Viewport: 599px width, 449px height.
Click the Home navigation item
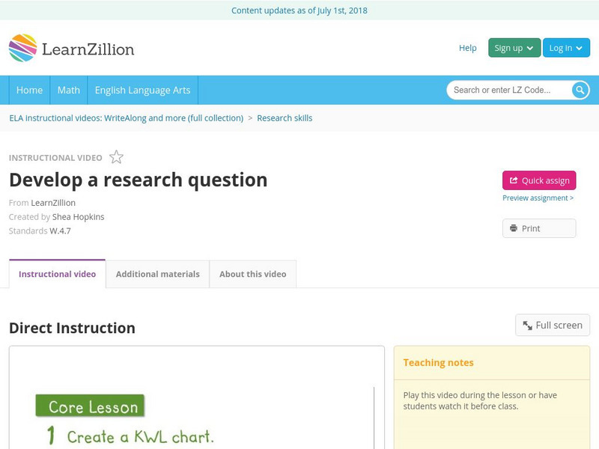(29, 90)
